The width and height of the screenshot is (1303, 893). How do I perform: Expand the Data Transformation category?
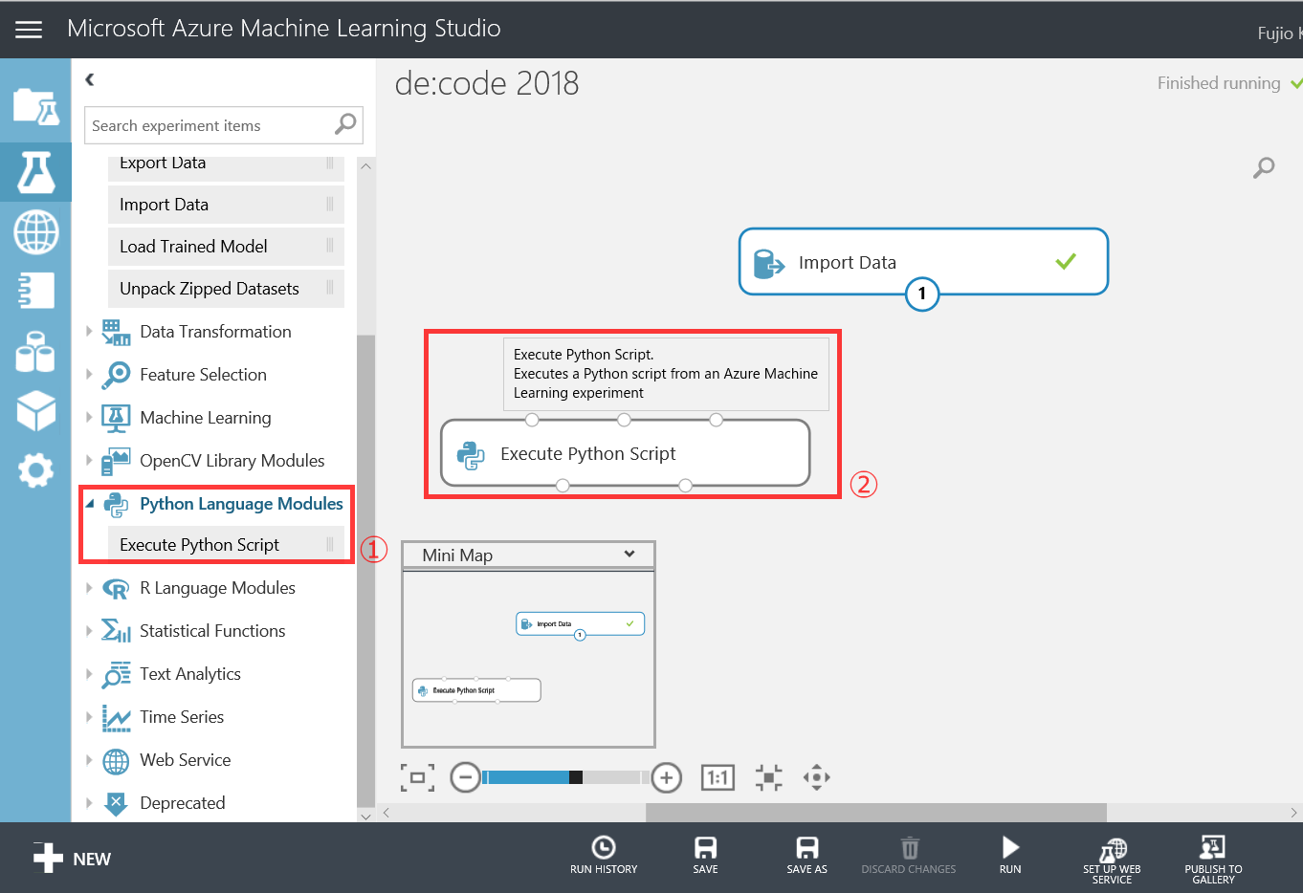tap(90, 332)
